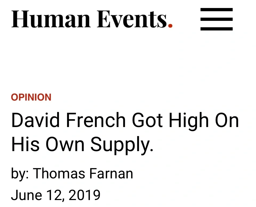Click the word "Human" in the logo
Viewport: 256px width, 207px height.
click(50, 19)
